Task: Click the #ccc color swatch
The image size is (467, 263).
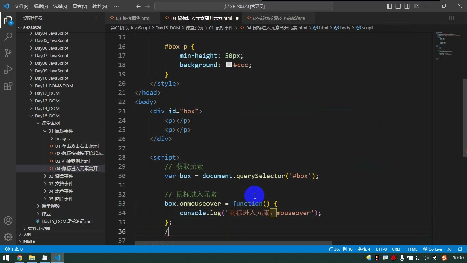Action: point(229,65)
